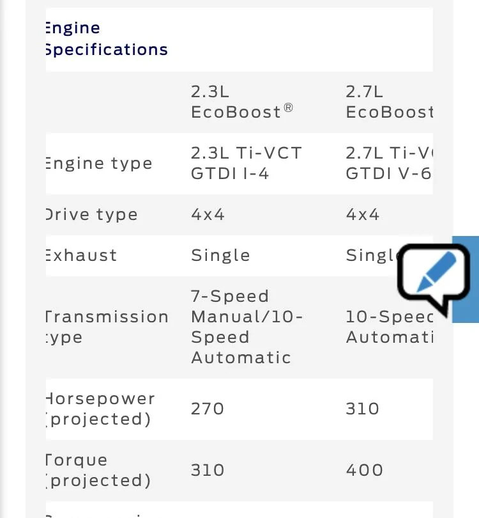Select the Exhaust row label
This screenshot has width=479, height=518.
[x=82, y=256]
